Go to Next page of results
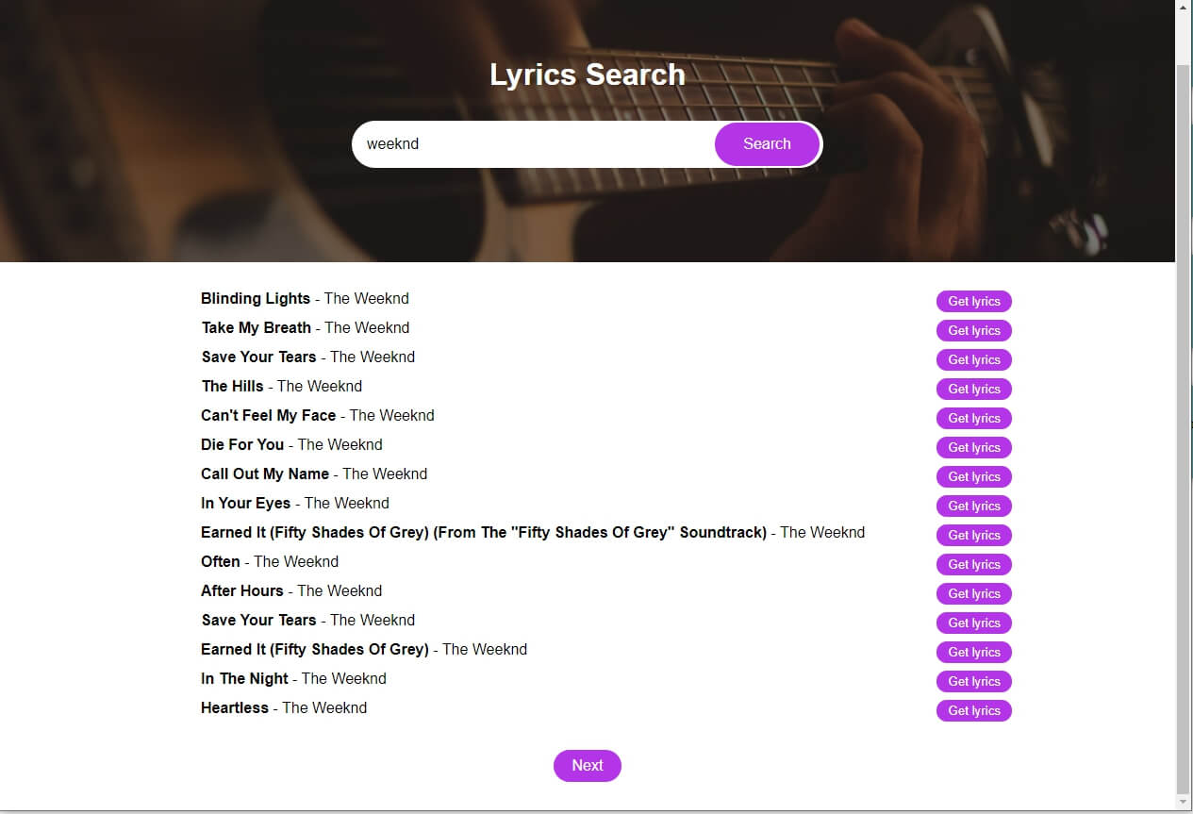Image resolution: width=1193 pixels, height=814 pixels. 587,766
